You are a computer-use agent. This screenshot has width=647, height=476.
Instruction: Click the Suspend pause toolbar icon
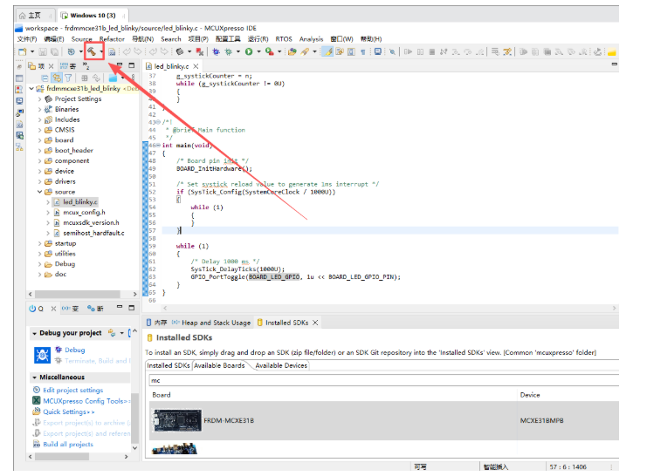(420, 51)
